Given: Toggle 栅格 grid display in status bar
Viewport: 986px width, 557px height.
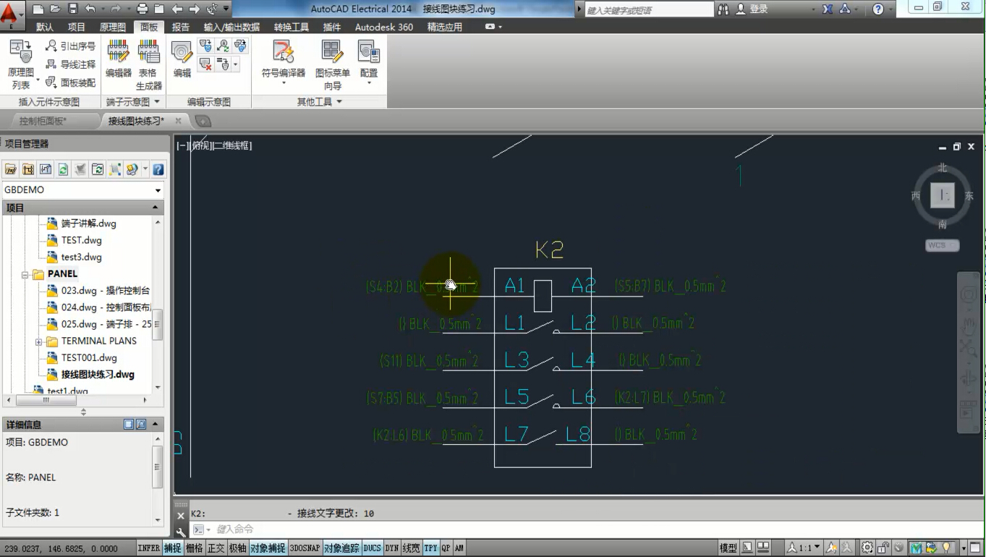Looking at the screenshot, I should click(194, 548).
